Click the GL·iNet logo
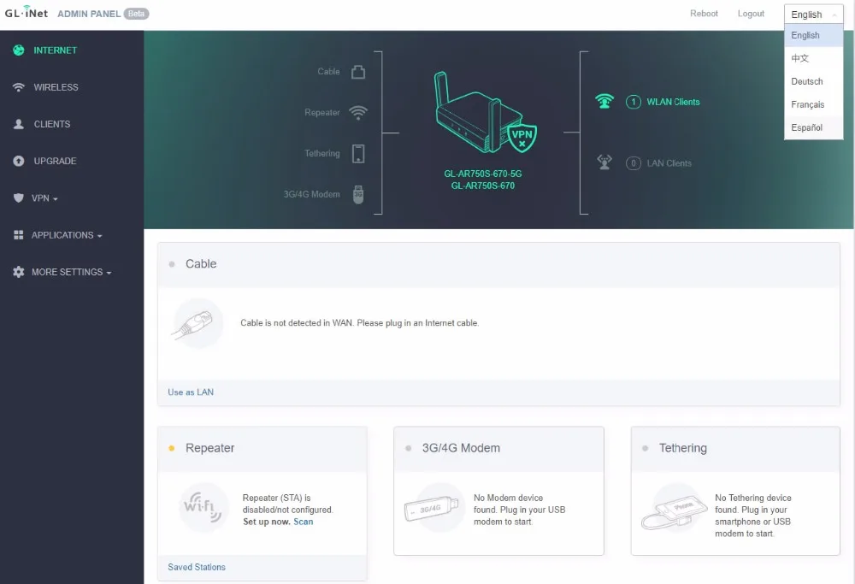Image resolution: width=855 pixels, height=584 pixels. point(27,11)
